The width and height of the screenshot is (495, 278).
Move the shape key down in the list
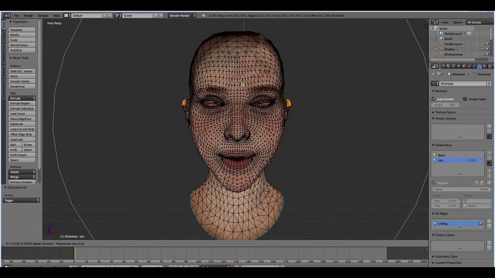click(489, 176)
